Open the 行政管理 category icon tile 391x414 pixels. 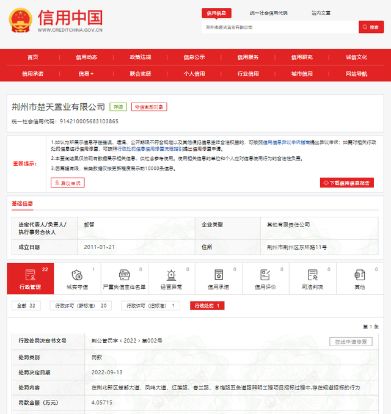click(x=31, y=278)
